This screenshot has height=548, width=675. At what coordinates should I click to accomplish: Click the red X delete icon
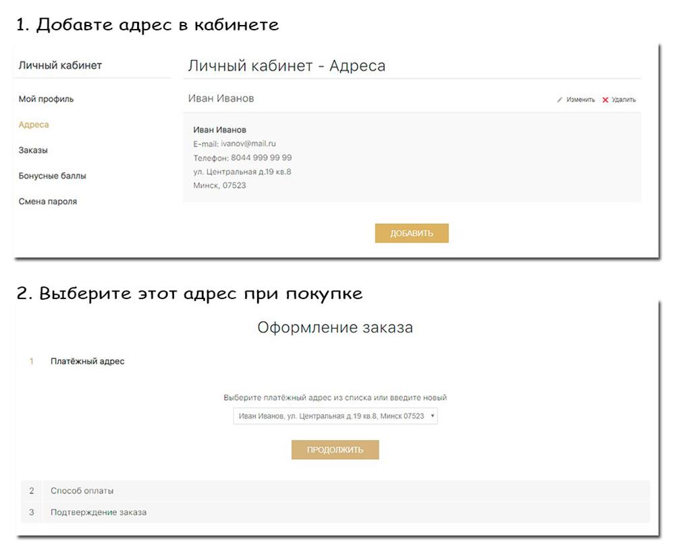[605, 100]
